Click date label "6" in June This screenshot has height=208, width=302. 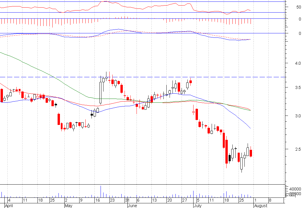138,200
